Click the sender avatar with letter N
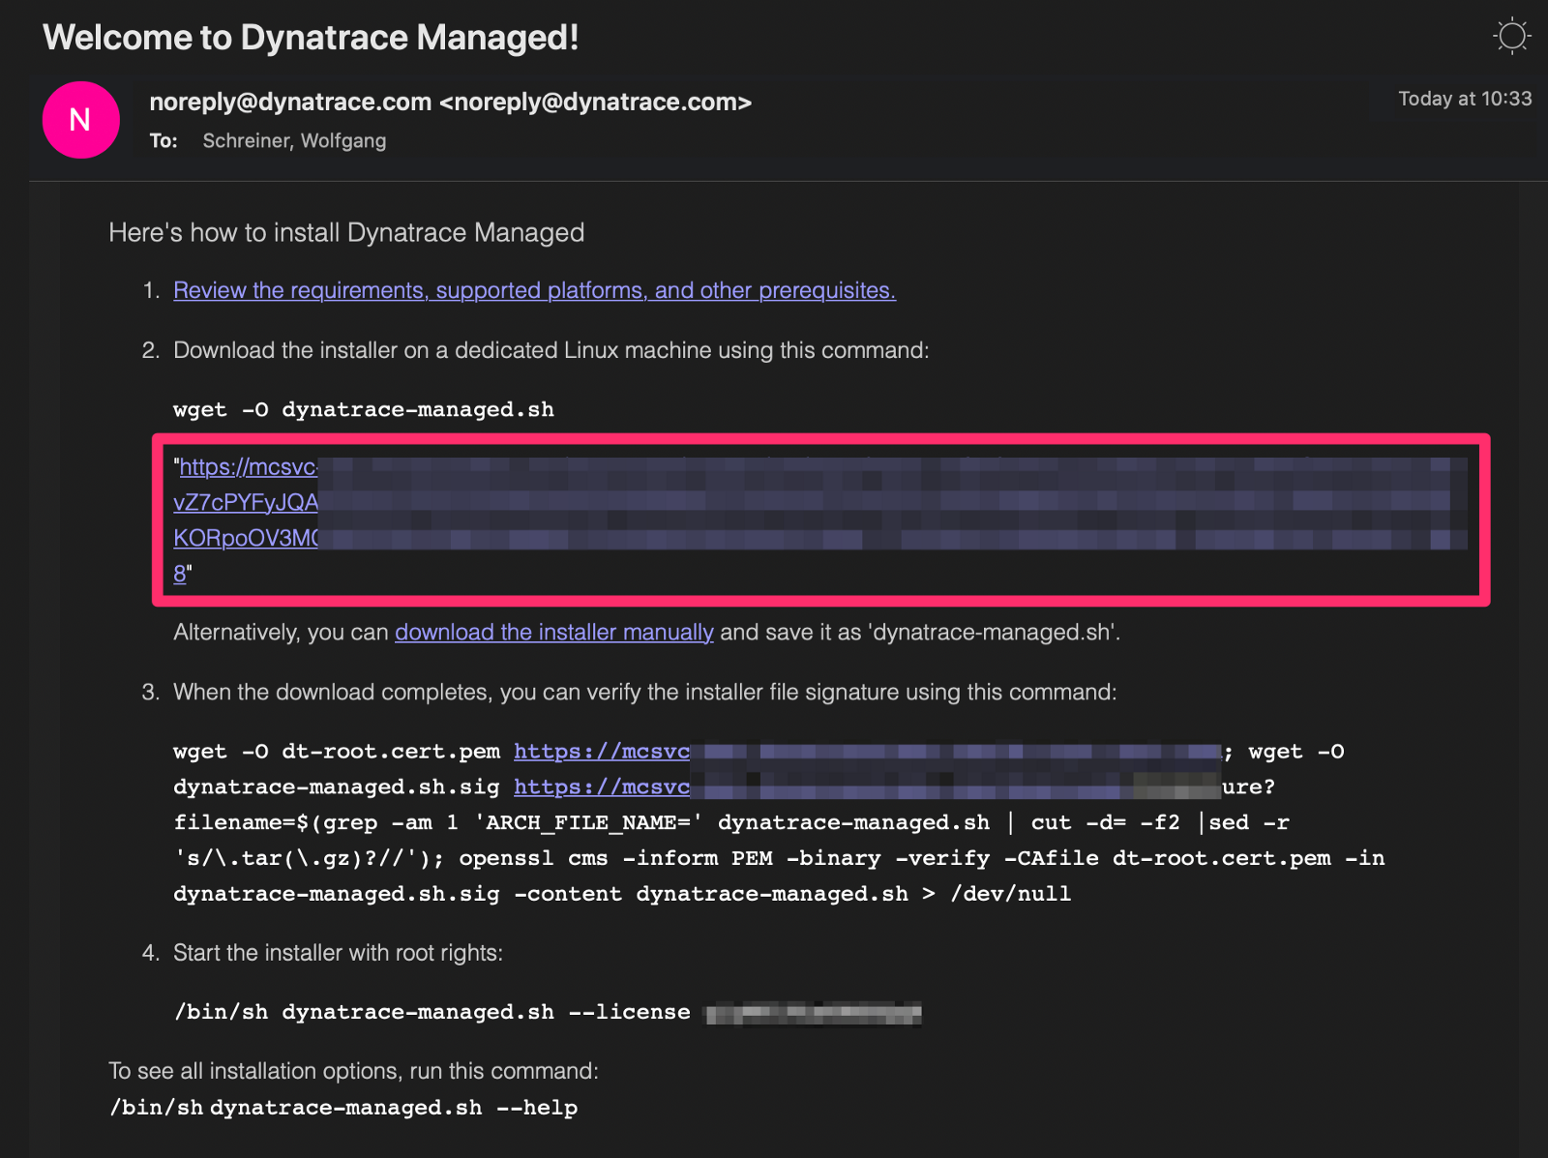1548x1158 pixels. click(x=81, y=120)
